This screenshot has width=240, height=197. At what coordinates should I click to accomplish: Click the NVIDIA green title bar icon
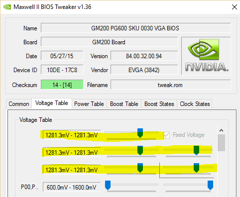coord(7,7)
